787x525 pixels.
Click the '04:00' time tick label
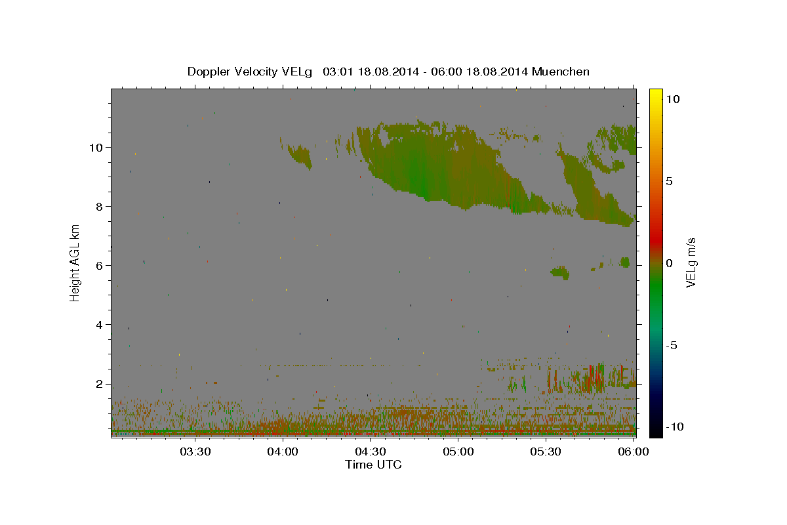[x=283, y=451]
